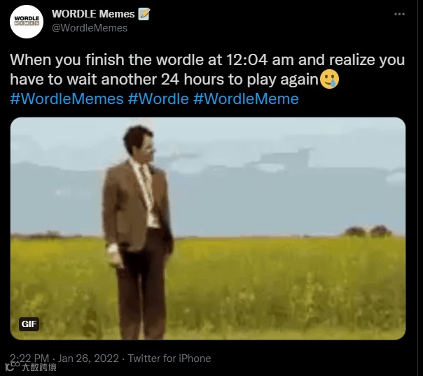Click the watermark logo at bottom left
Viewport: 423px width, 376px height.
point(31,367)
